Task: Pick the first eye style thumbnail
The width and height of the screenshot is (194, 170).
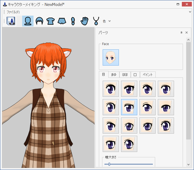Action: (x=111, y=89)
